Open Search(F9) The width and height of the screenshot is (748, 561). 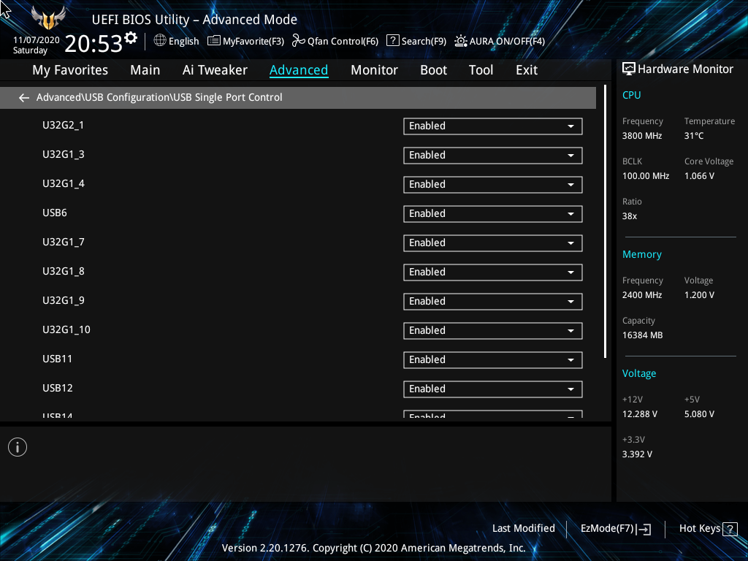(x=416, y=41)
